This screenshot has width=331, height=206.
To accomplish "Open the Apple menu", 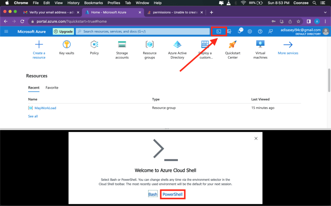I will point(7,3).
